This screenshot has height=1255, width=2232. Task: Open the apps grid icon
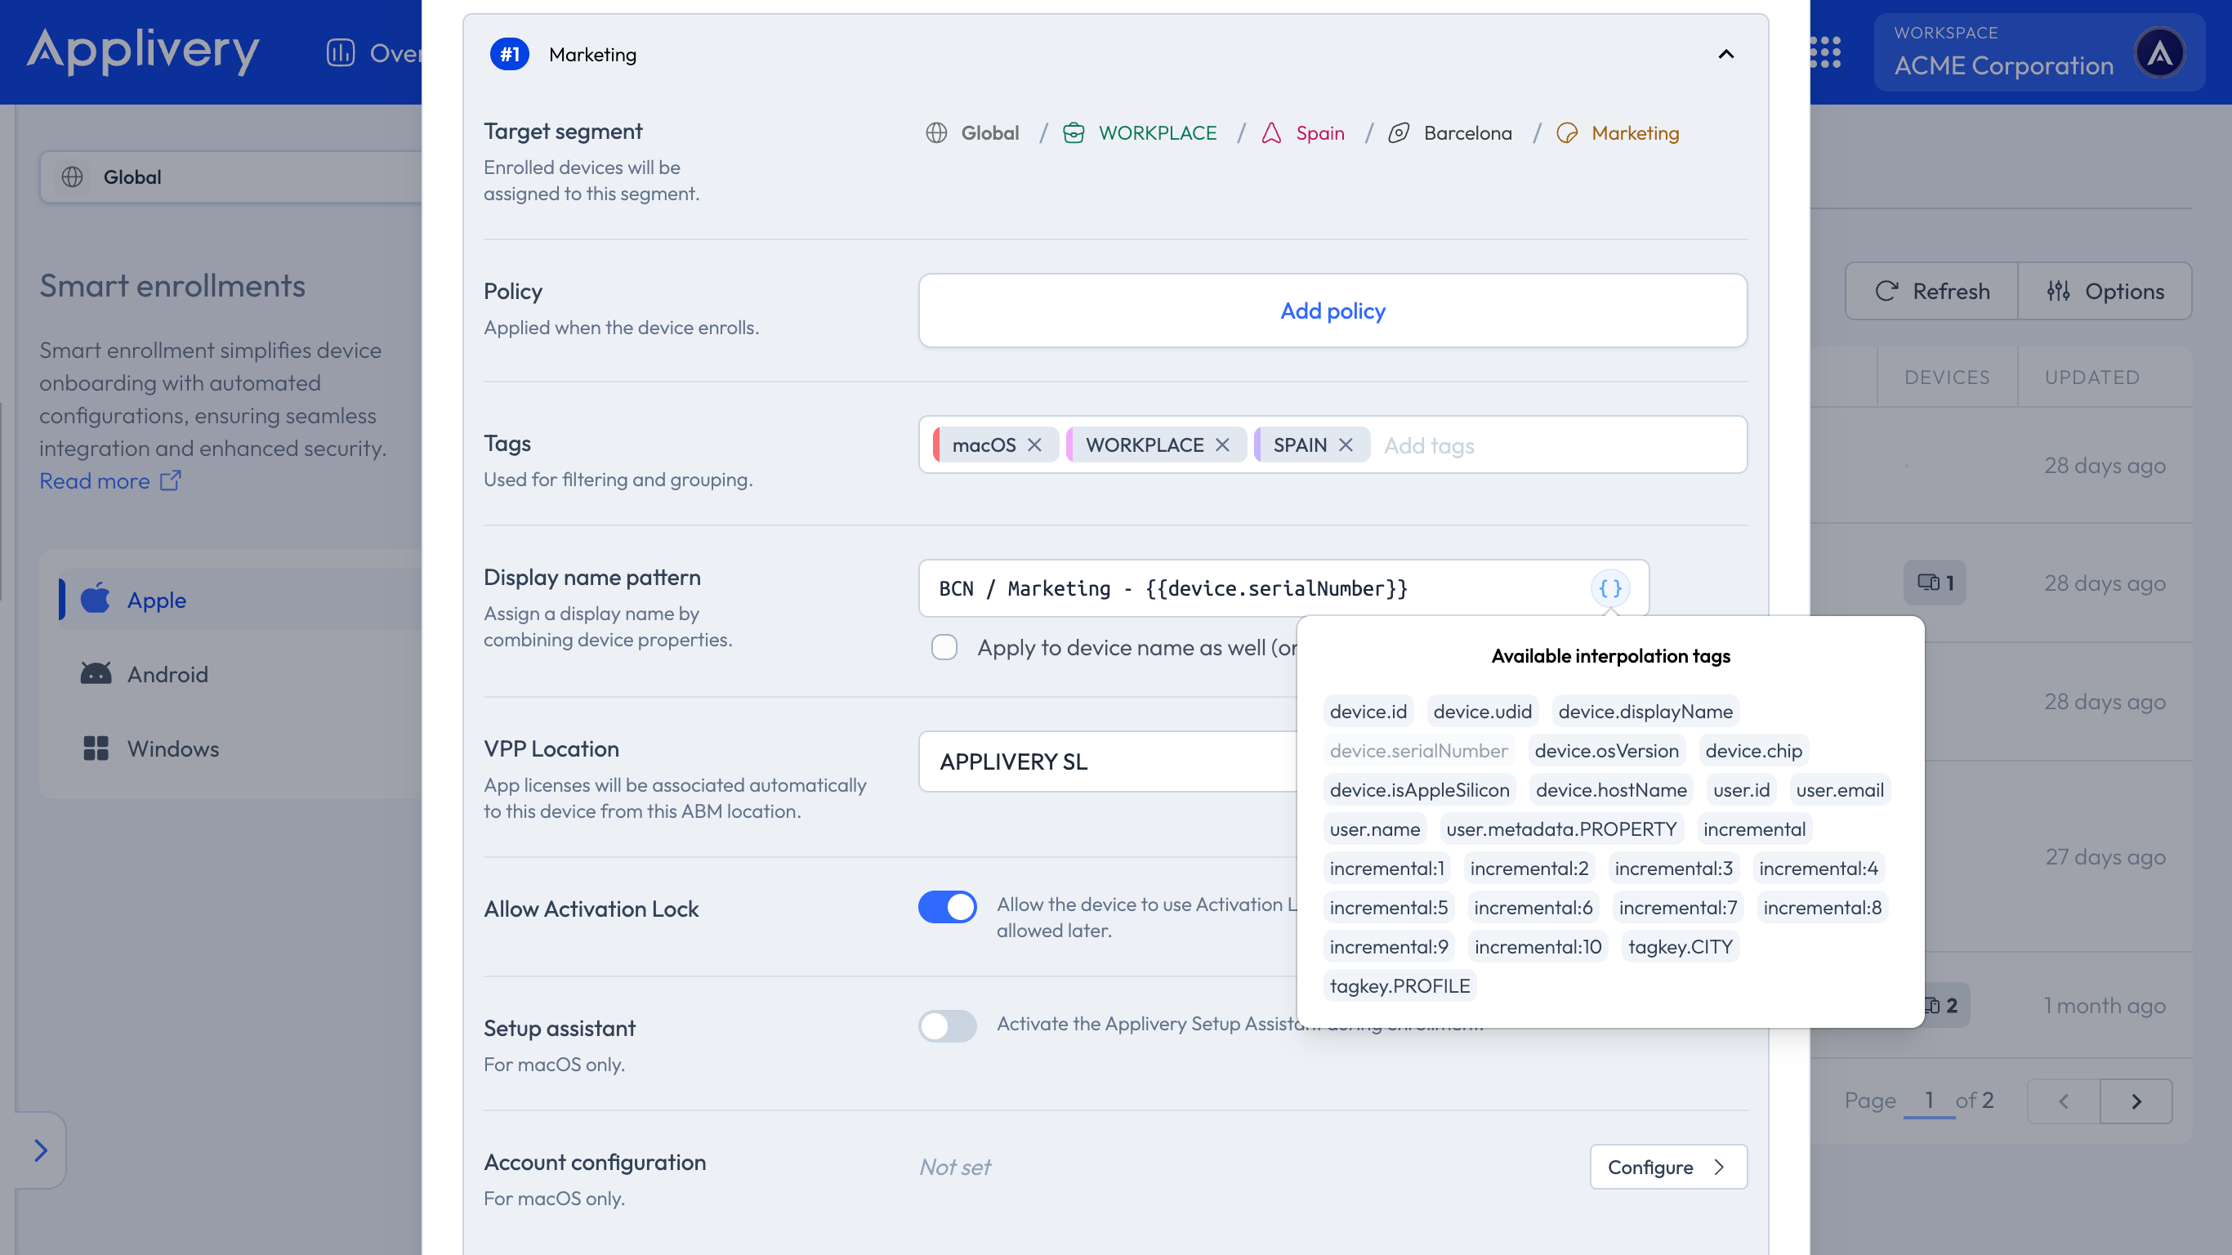[x=1826, y=53]
